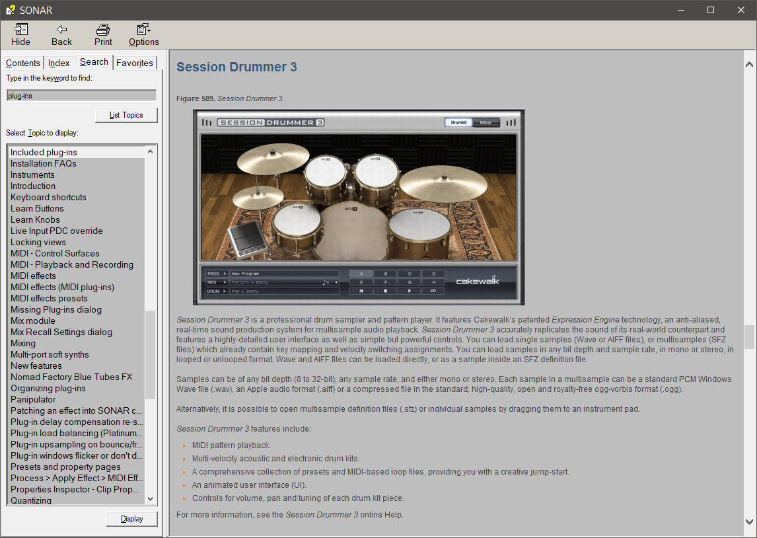The height and width of the screenshot is (538, 757).
Task: Go back with the Back arrow icon
Action: coord(61,30)
